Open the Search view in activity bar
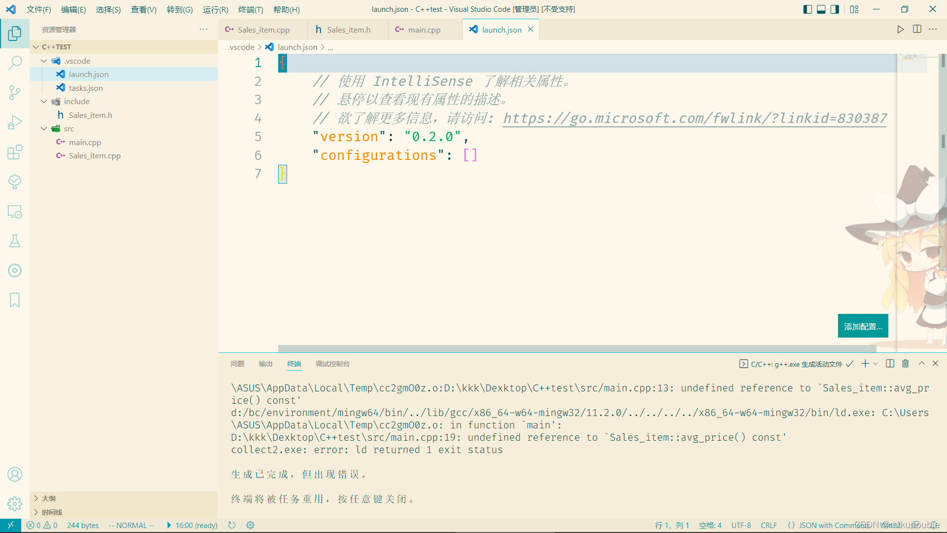Screen dimensions: 947x533 15,63
